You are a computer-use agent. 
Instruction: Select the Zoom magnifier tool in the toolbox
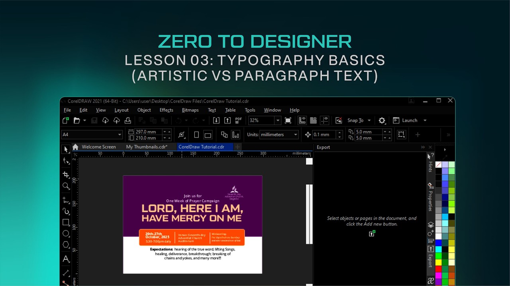pyautogui.click(x=66, y=186)
